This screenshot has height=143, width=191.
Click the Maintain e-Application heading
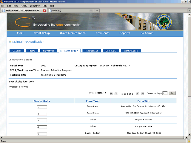tap(28, 42)
